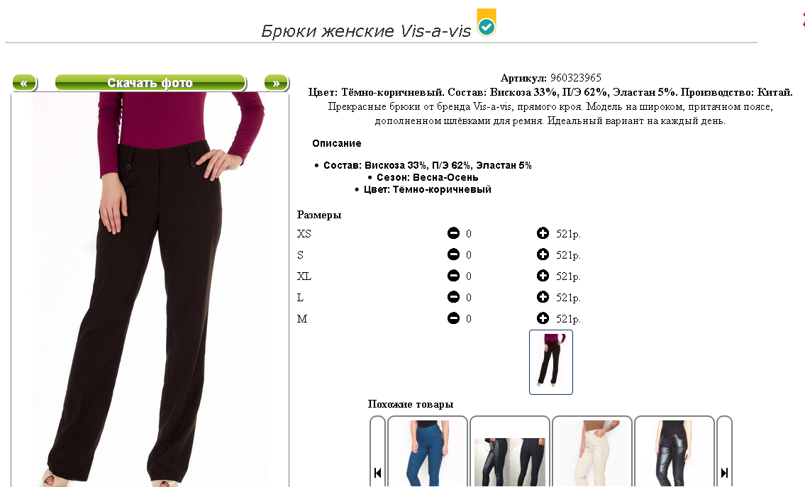The image size is (805, 487).
Task: Select the brown trousers small thumbnail
Action: [x=551, y=362]
